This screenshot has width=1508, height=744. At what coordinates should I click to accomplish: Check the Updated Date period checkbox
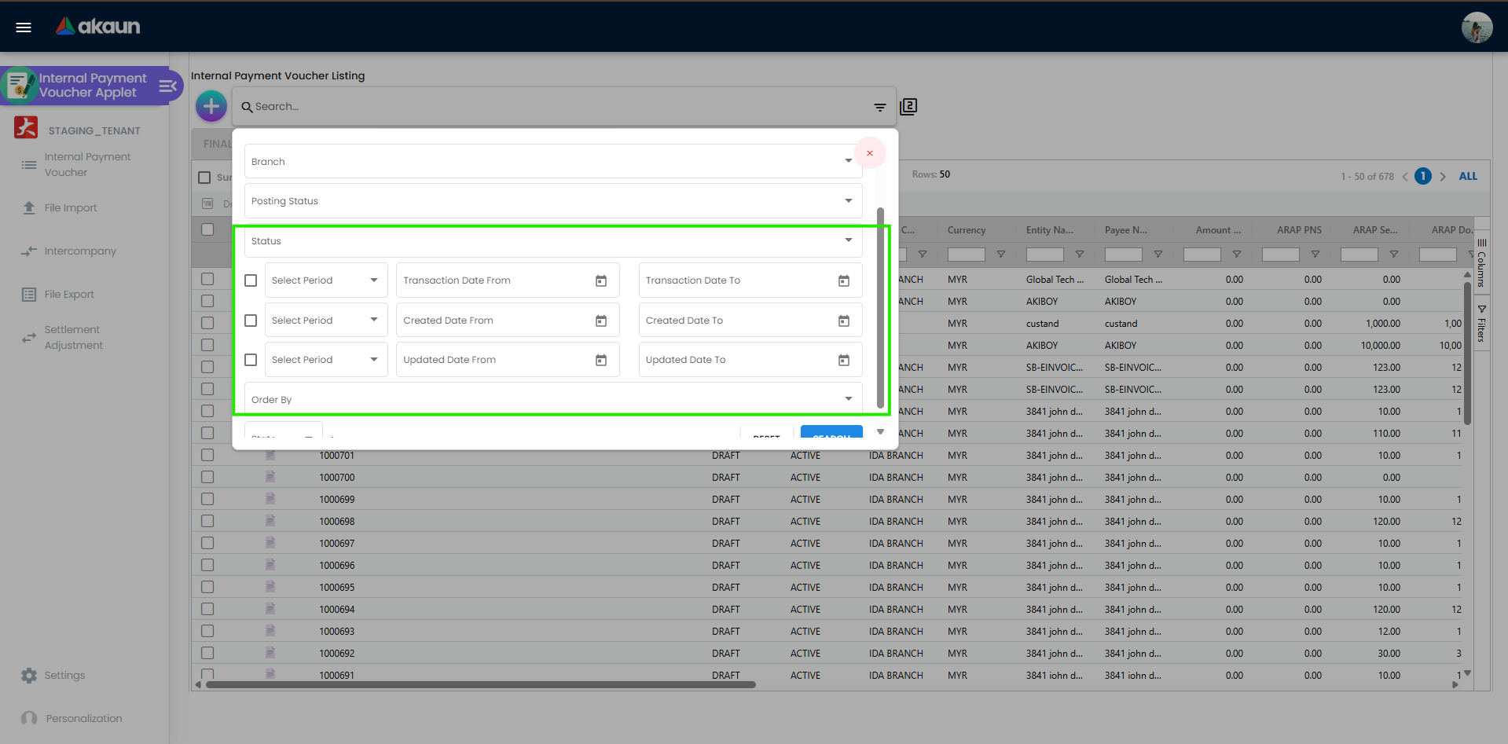(x=250, y=359)
